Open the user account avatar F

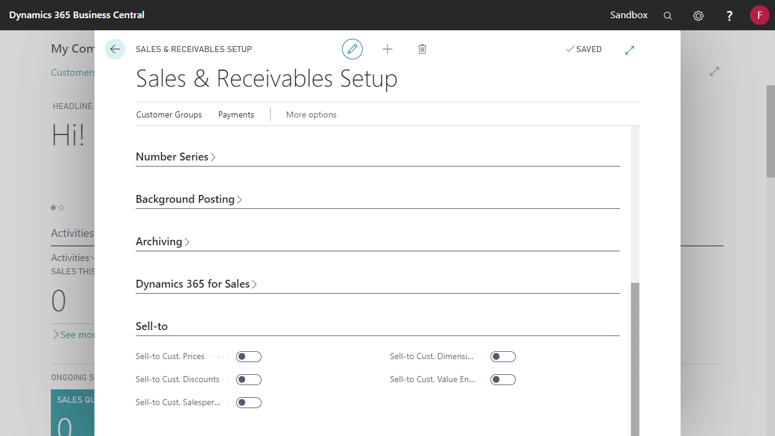point(759,15)
